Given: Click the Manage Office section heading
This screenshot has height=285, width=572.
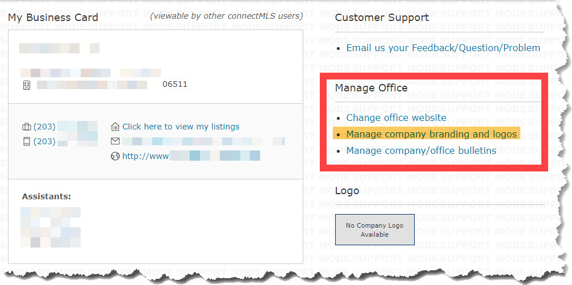Looking at the screenshot, I should point(371,88).
